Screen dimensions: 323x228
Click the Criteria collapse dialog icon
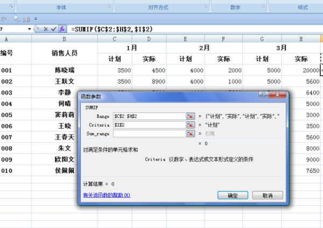[x=190, y=124]
